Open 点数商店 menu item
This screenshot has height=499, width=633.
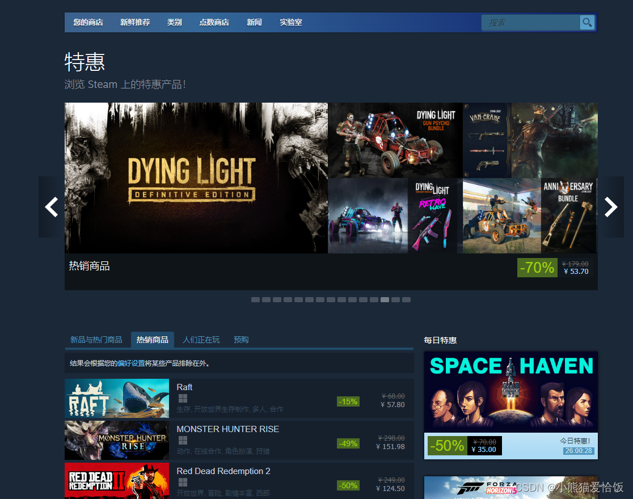[214, 22]
